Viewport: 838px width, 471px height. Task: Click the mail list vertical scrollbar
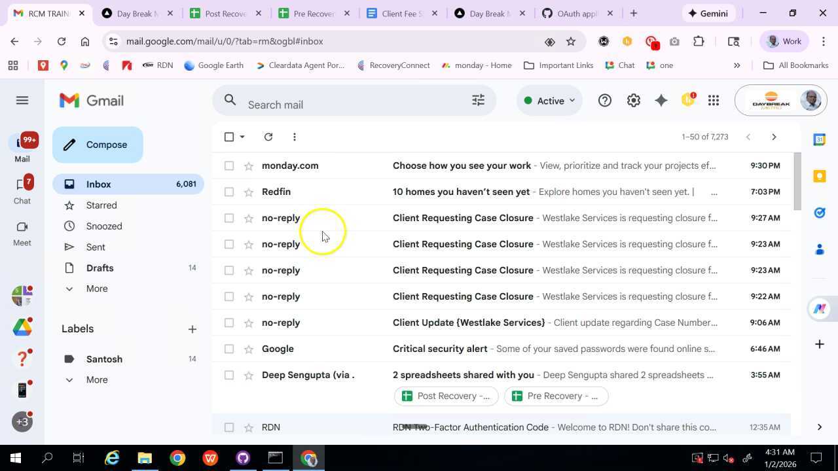click(x=797, y=182)
